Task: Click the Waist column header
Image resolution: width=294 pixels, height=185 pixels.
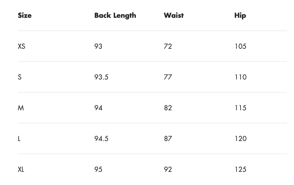Action: click(174, 16)
